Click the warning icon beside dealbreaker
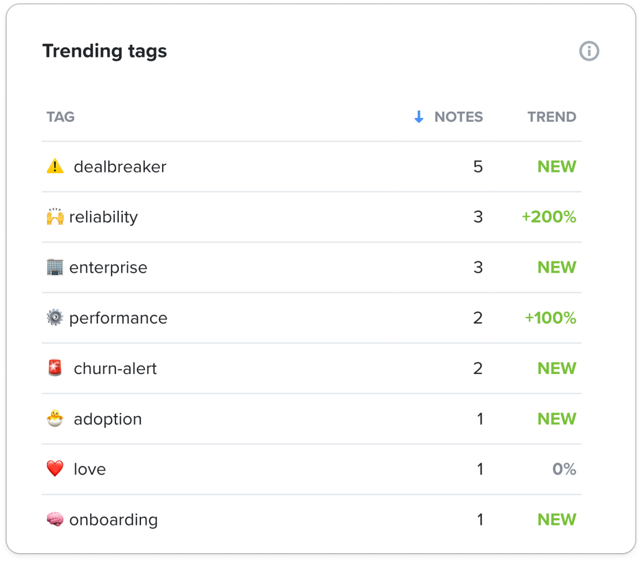Screen dimensions: 642x562 click(x=55, y=166)
